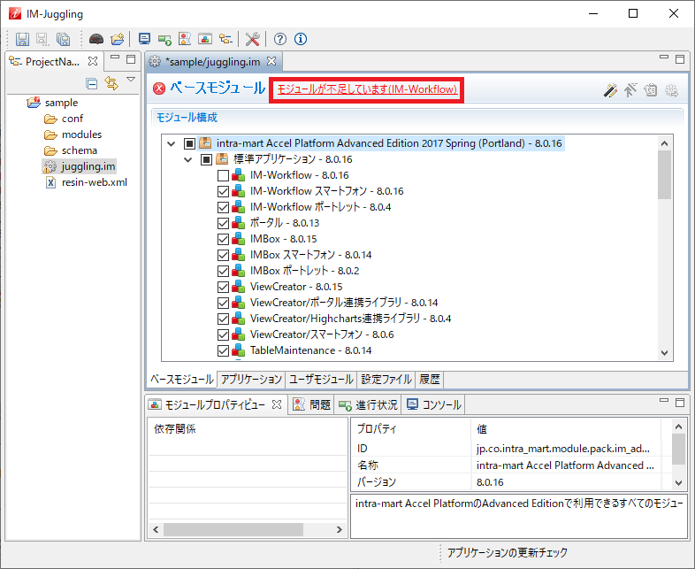
Task: Click property table scroll down arrow
Action: 678,482
